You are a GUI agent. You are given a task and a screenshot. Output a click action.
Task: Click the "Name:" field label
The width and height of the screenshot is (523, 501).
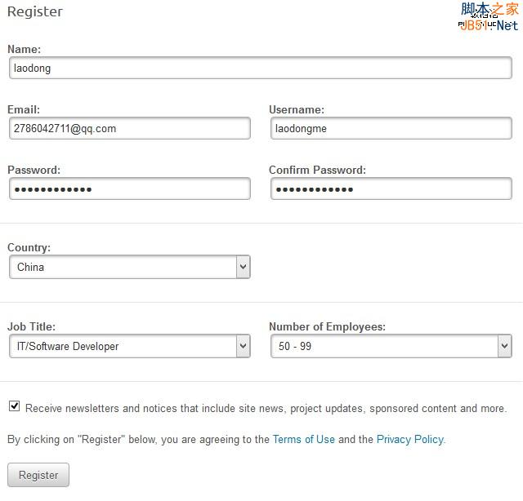(24, 50)
